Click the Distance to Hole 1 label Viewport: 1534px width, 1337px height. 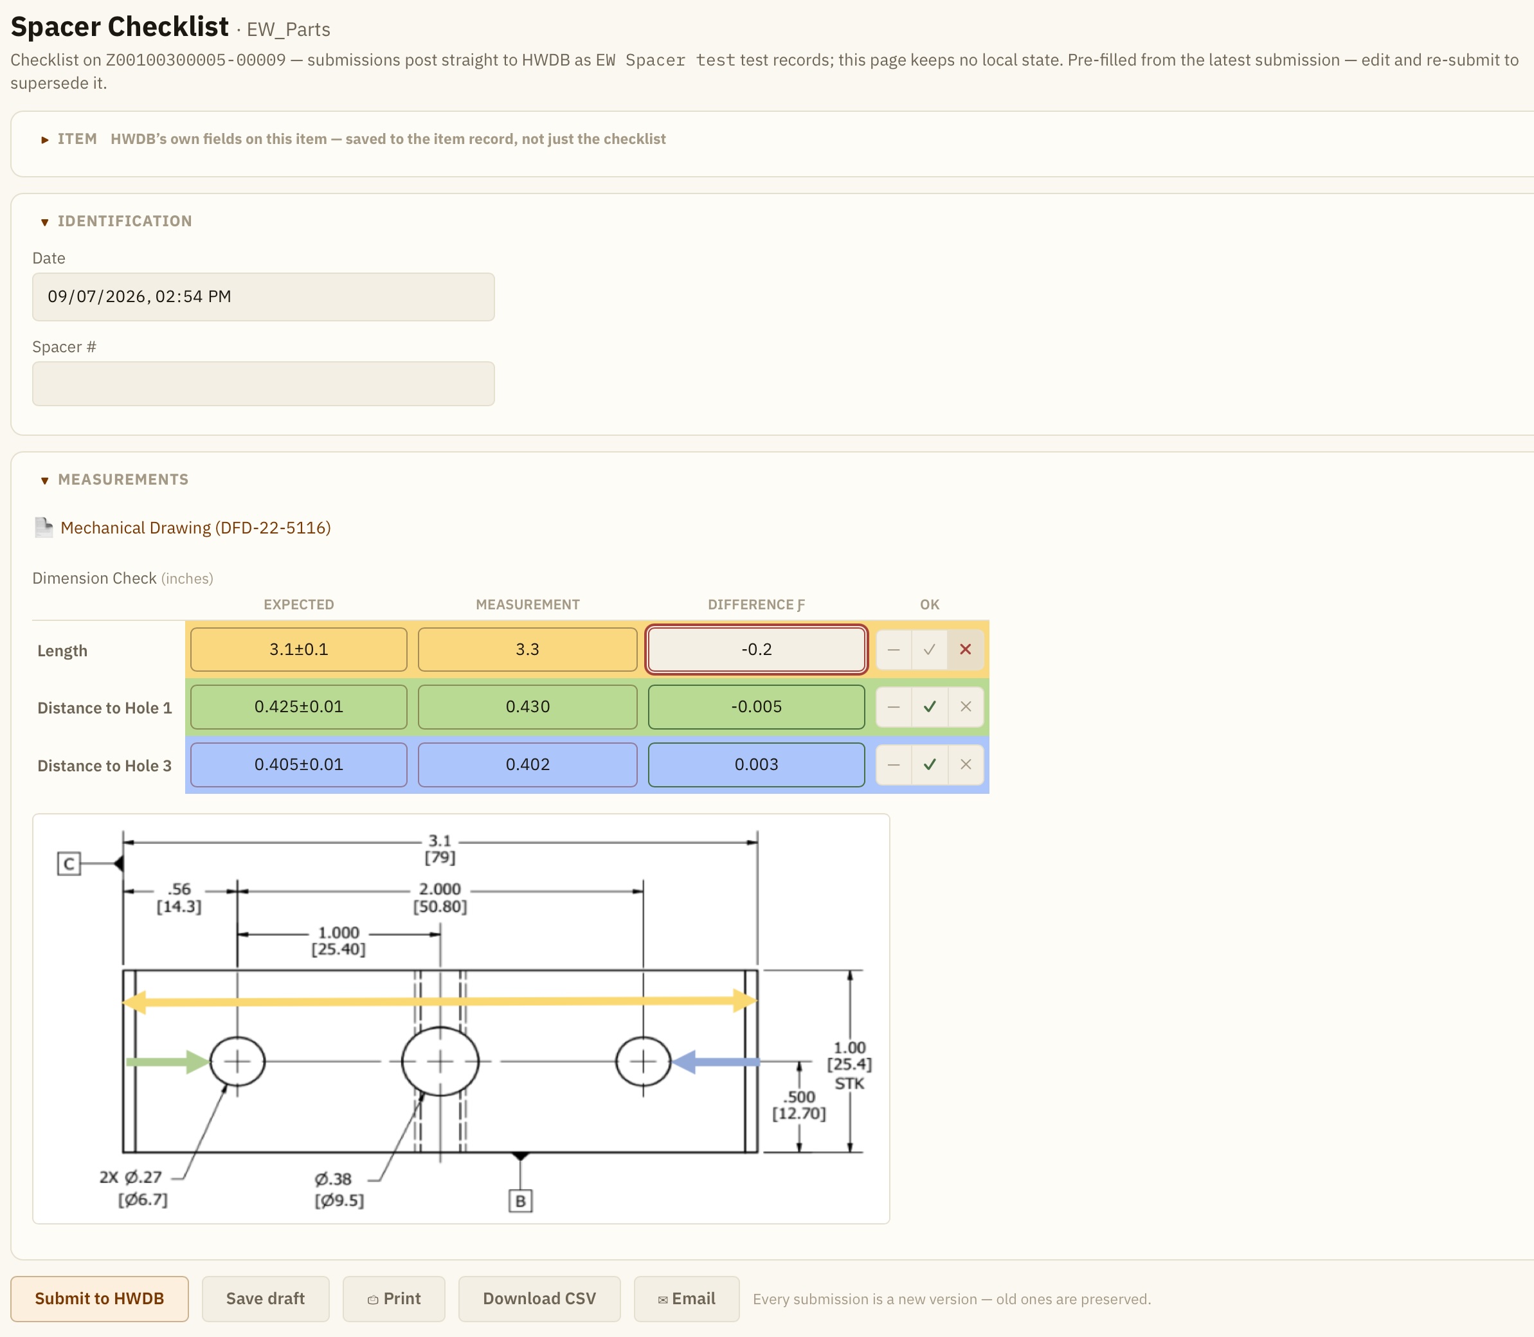click(104, 708)
